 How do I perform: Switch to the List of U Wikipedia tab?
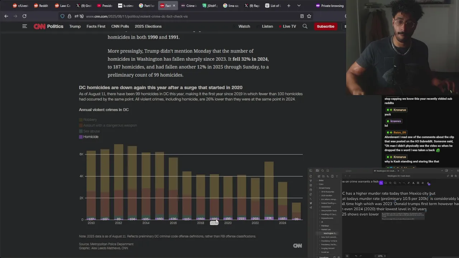(x=273, y=6)
